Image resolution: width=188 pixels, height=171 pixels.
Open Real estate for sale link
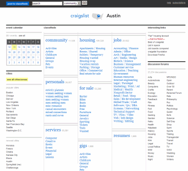point(90,74)
